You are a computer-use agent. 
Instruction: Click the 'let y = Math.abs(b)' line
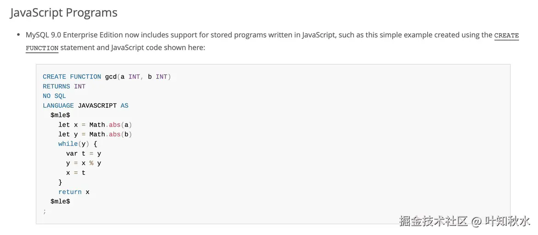pyautogui.click(x=95, y=134)
